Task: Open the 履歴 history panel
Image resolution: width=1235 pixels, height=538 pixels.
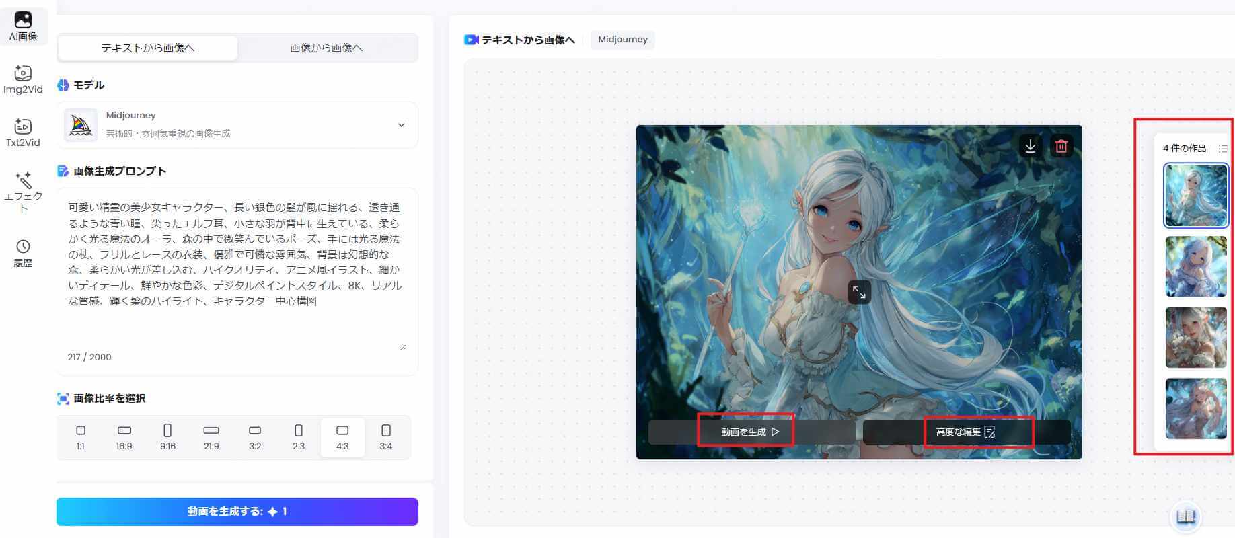Action: click(23, 253)
